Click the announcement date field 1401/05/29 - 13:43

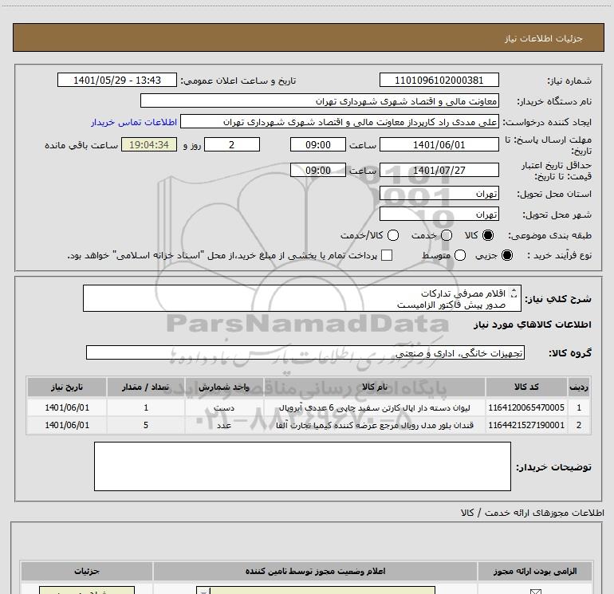pos(117,80)
